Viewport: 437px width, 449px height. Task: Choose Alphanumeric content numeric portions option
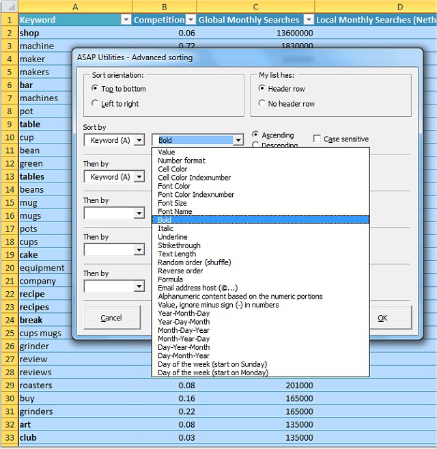(260, 297)
